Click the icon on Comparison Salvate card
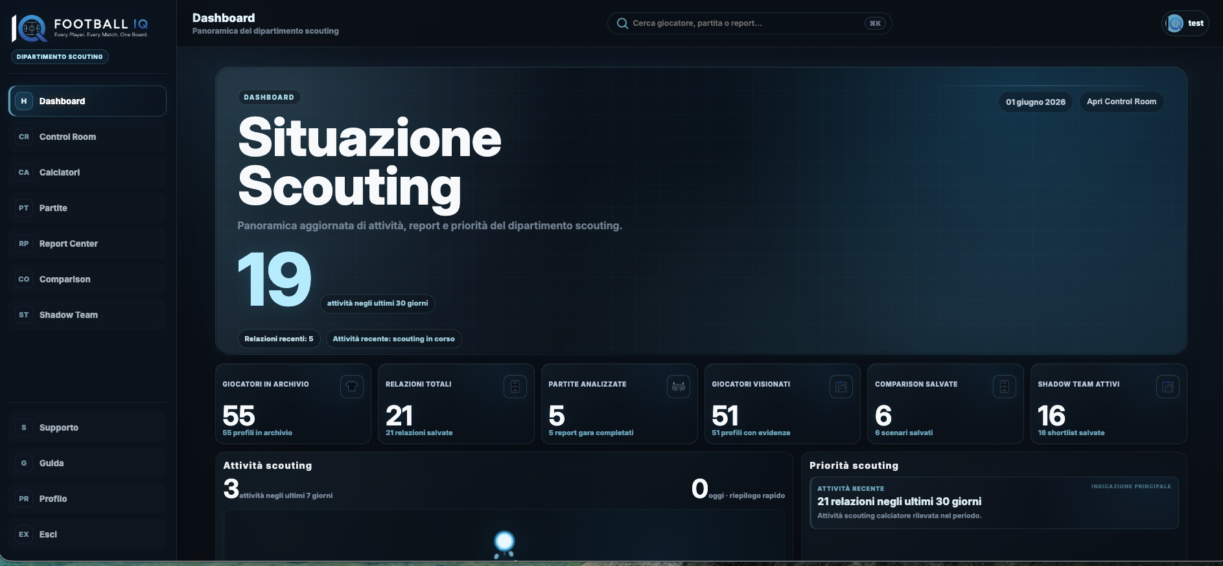 (1005, 387)
